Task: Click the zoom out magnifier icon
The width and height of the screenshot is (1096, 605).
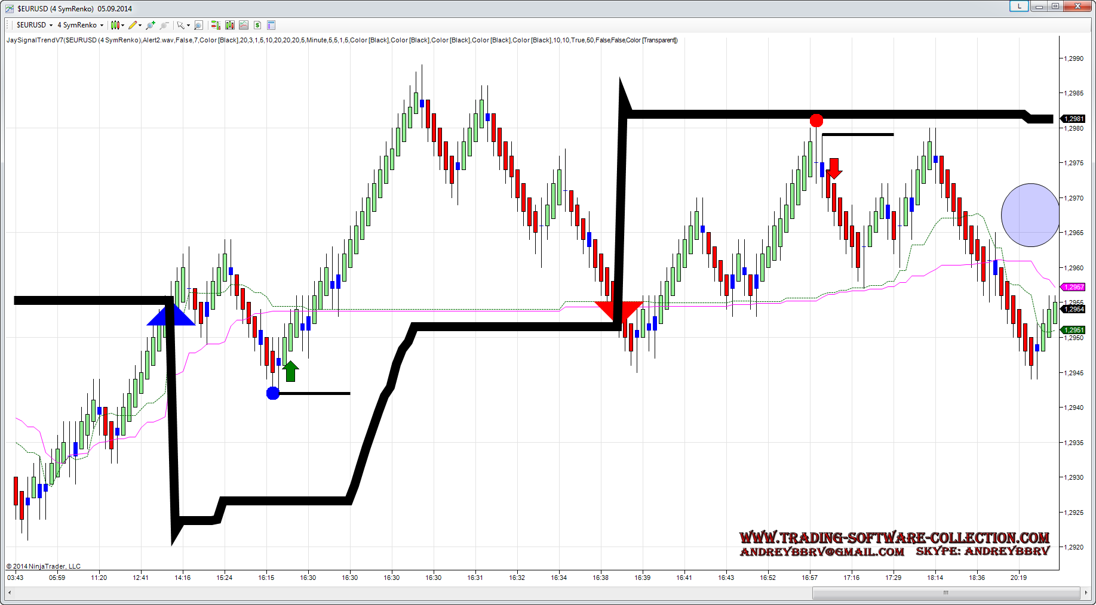Action: (164, 25)
